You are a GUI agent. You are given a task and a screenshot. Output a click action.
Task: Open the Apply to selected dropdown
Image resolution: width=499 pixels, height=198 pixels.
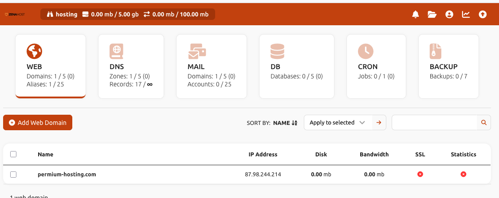pyautogui.click(x=337, y=123)
